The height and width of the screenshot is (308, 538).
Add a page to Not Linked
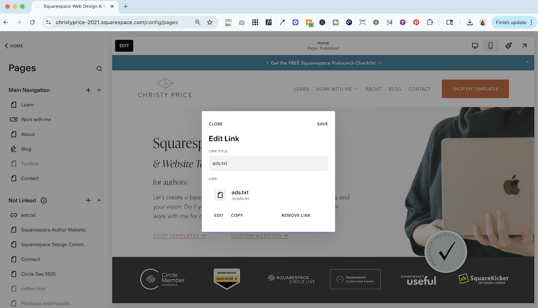pos(88,200)
